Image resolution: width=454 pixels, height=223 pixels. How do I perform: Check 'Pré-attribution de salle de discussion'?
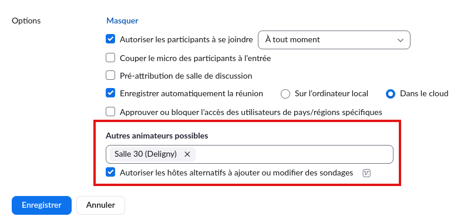click(110, 76)
